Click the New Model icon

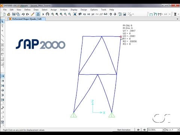(4, 14)
